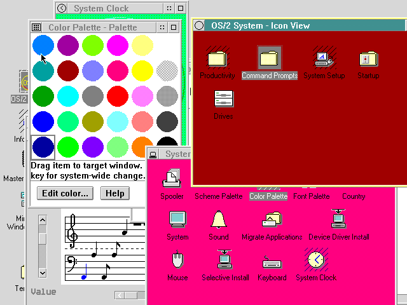
Task: Click the sound scrollbar up arrow
Action: click(x=43, y=220)
